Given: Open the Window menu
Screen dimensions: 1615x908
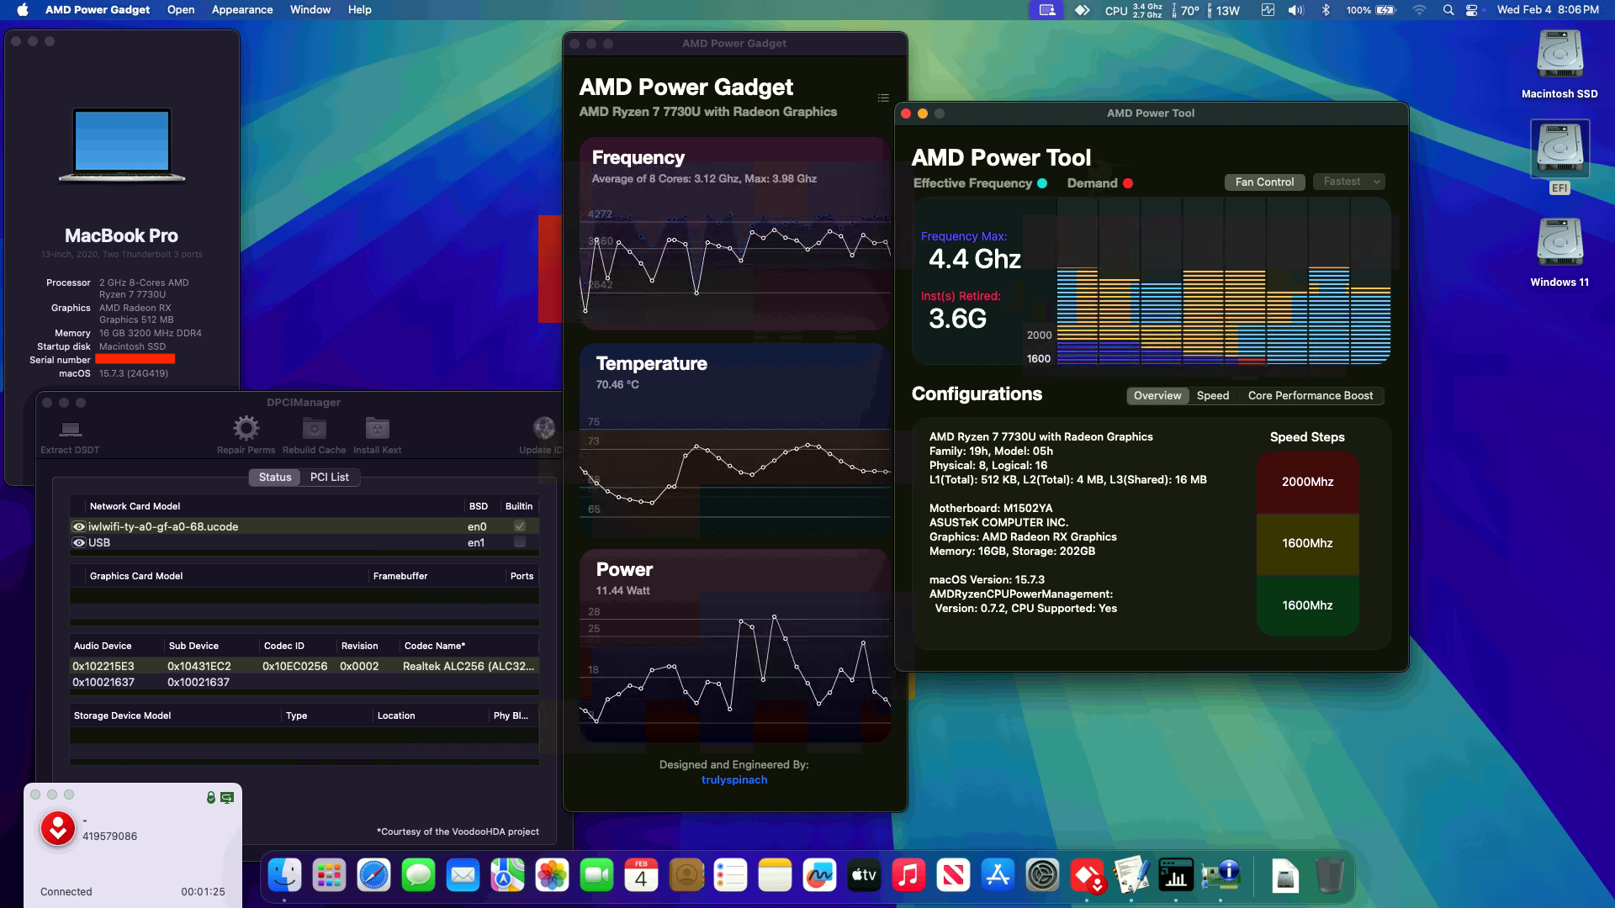Looking at the screenshot, I should click(x=310, y=10).
